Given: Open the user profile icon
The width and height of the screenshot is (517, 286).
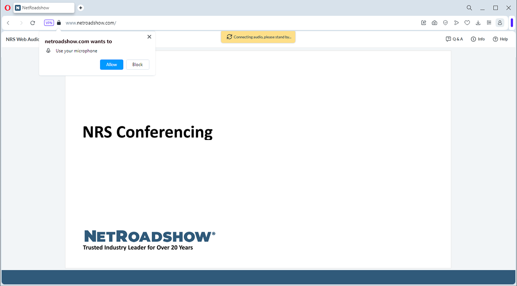Looking at the screenshot, I should (500, 23).
